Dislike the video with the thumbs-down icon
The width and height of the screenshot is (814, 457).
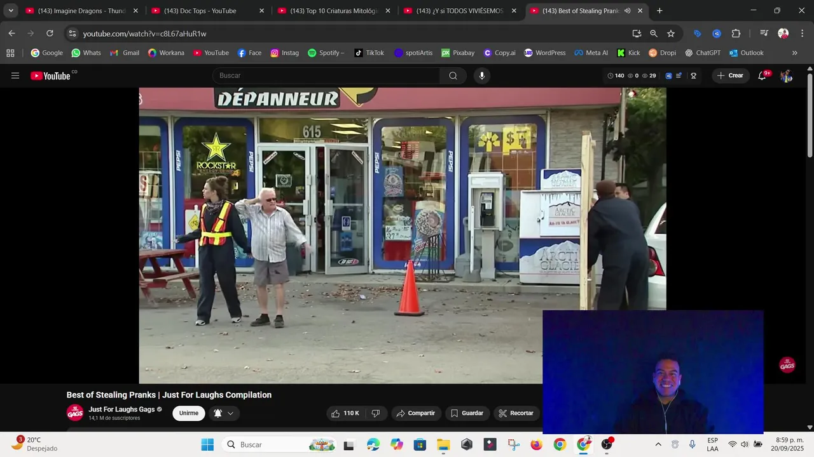375,413
